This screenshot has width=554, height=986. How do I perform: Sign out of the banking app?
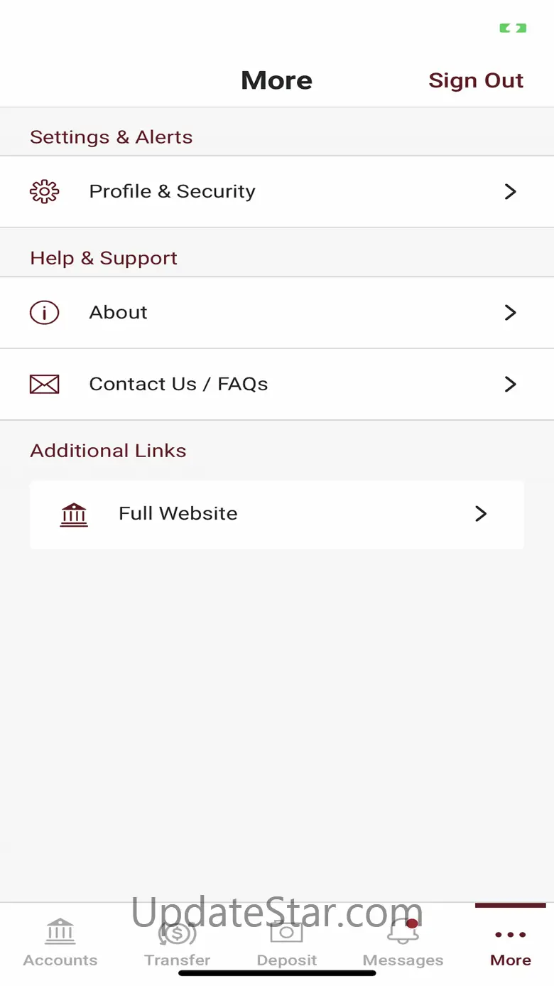point(476,80)
